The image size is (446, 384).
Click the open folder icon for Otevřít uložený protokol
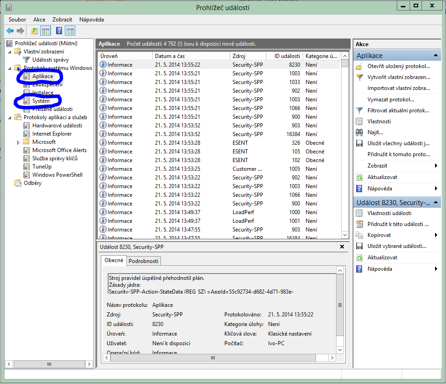tap(359, 67)
